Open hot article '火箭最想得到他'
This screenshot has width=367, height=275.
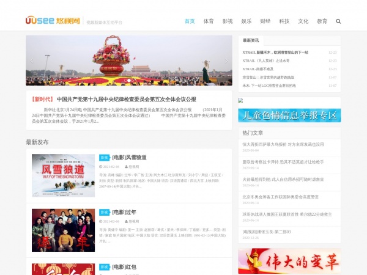283,179
